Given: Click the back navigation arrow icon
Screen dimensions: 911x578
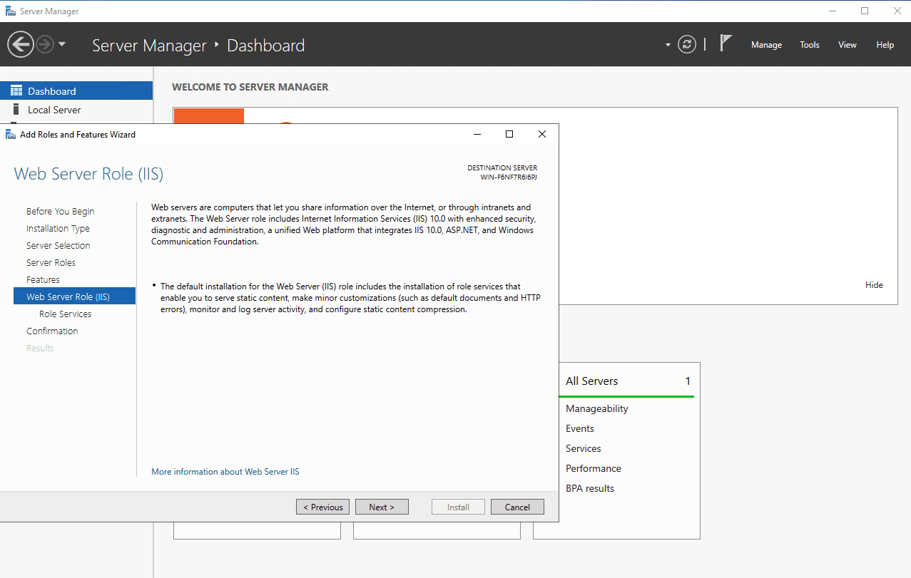Looking at the screenshot, I should [20, 45].
